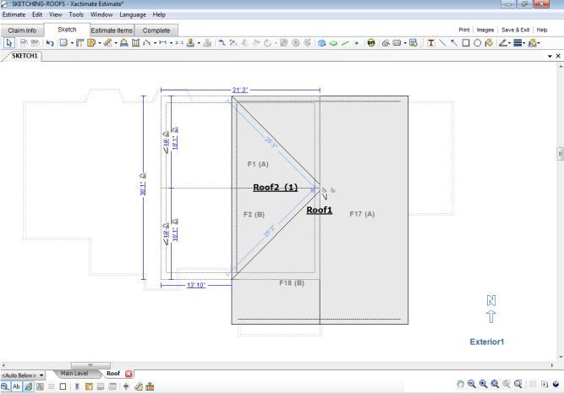This screenshot has width=564, height=394.
Task: Select the rectangle shape tool
Action: click(x=465, y=42)
